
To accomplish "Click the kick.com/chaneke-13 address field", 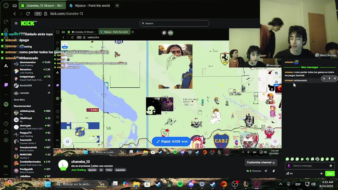I will [67, 14].
